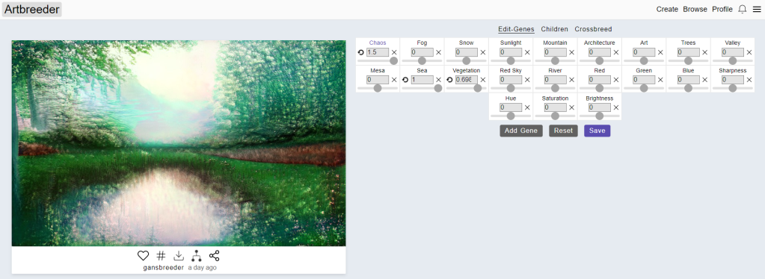
Task: Undo the Sea gene change
Action: pyautogui.click(x=405, y=80)
